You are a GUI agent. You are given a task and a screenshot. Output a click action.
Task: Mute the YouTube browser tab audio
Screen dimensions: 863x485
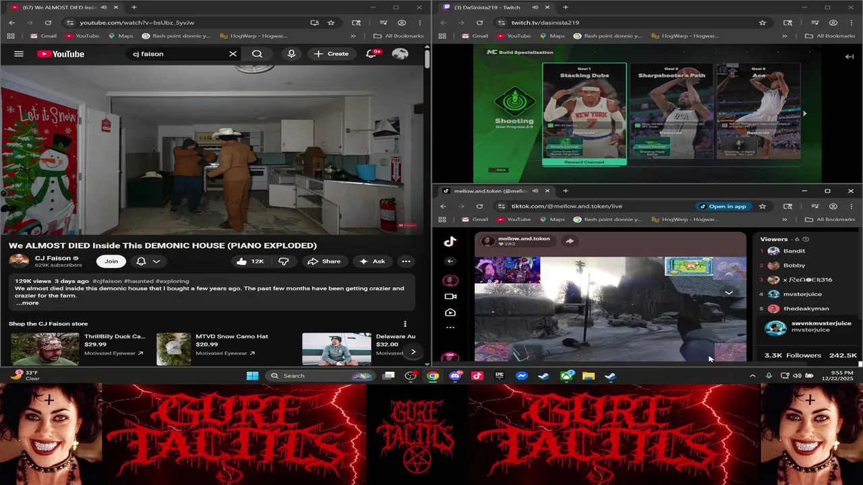point(104,7)
